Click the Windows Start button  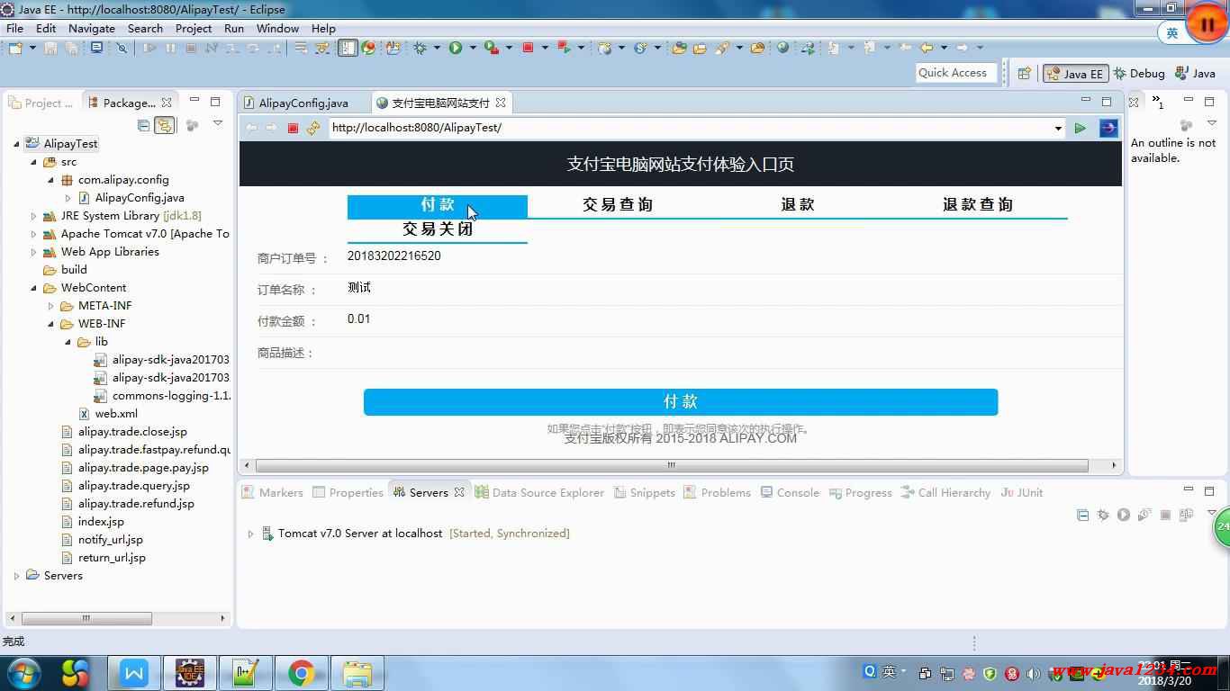pyautogui.click(x=24, y=673)
